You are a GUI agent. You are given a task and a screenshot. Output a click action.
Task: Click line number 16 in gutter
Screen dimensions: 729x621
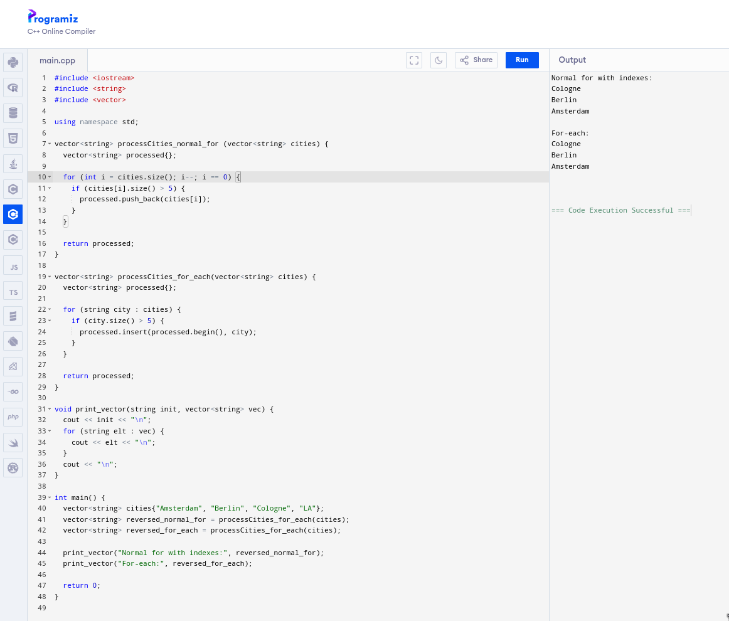coord(42,243)
